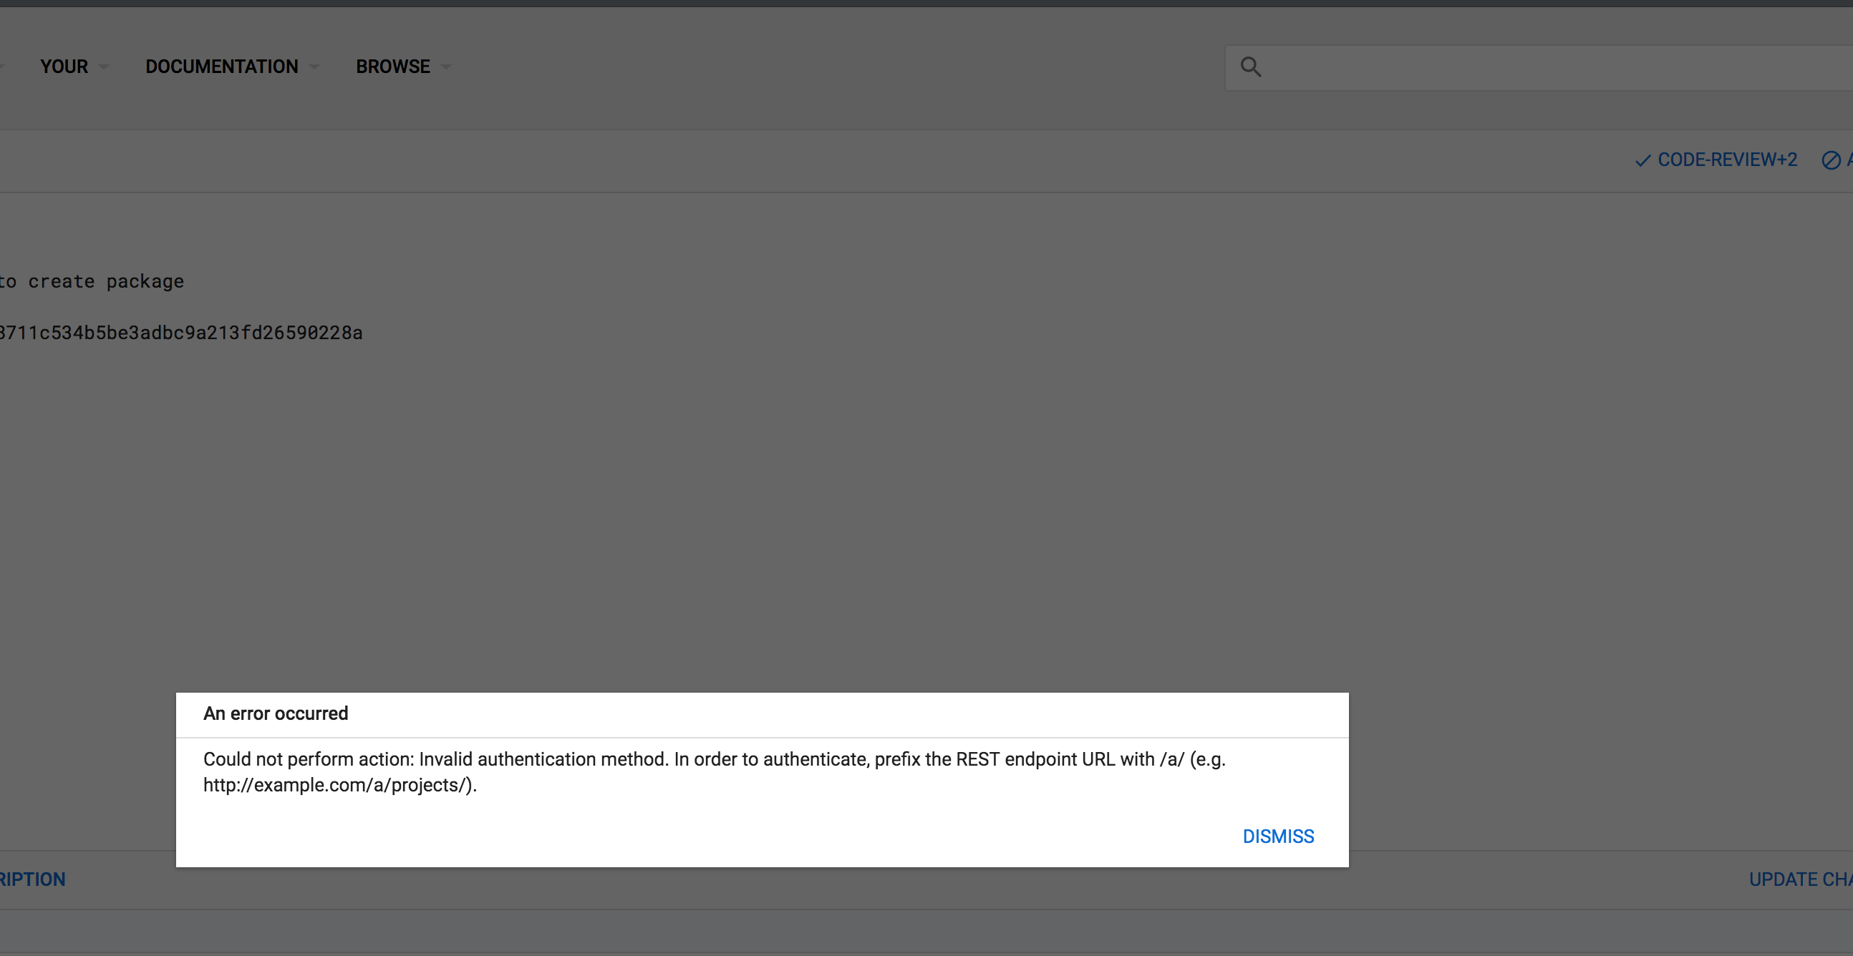1853x956 pixels.
Task: Click the 'to create package' commit message text
Action: point(92,281)
